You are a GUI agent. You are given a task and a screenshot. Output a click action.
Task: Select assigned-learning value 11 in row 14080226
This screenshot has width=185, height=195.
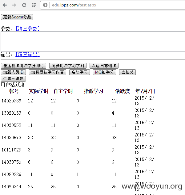[79, 174]
